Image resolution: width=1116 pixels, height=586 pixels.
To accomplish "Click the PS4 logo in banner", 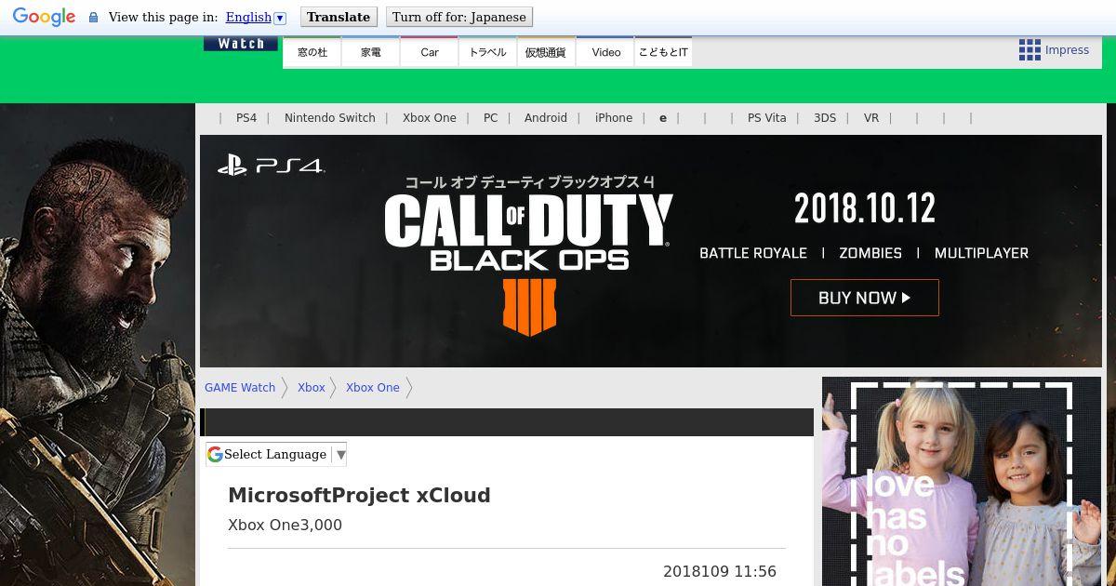I will click(271, 166).
